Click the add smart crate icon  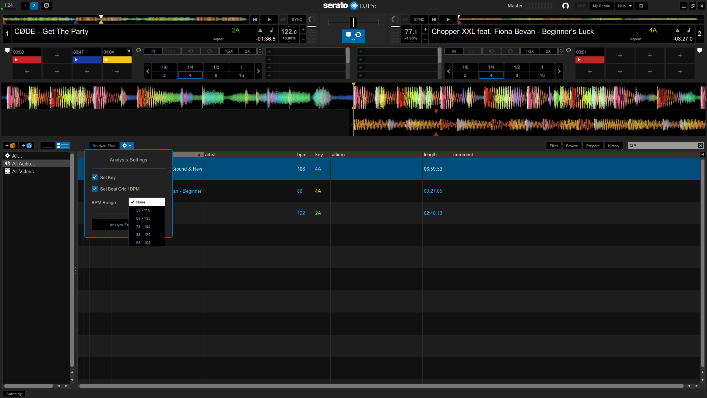(x=27, y=146)
